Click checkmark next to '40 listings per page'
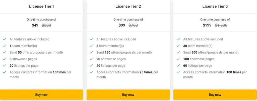This screenshot has height=101, width=257. pyautogui.click(x=91, y=65)
